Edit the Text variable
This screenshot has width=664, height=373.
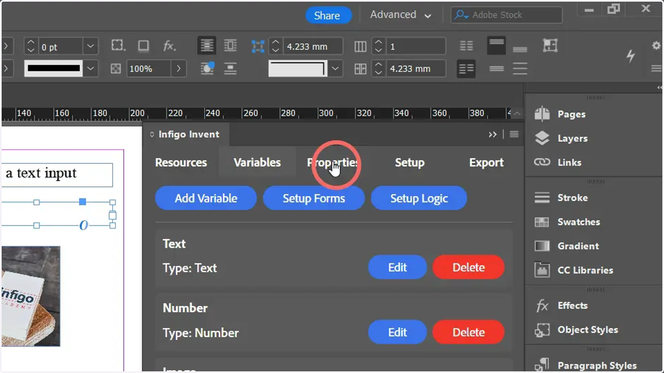(x=397, y=267)
